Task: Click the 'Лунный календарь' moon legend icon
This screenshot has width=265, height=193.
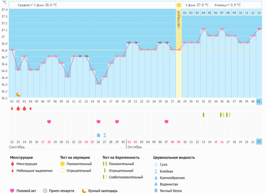Action: tap(84, 191)
